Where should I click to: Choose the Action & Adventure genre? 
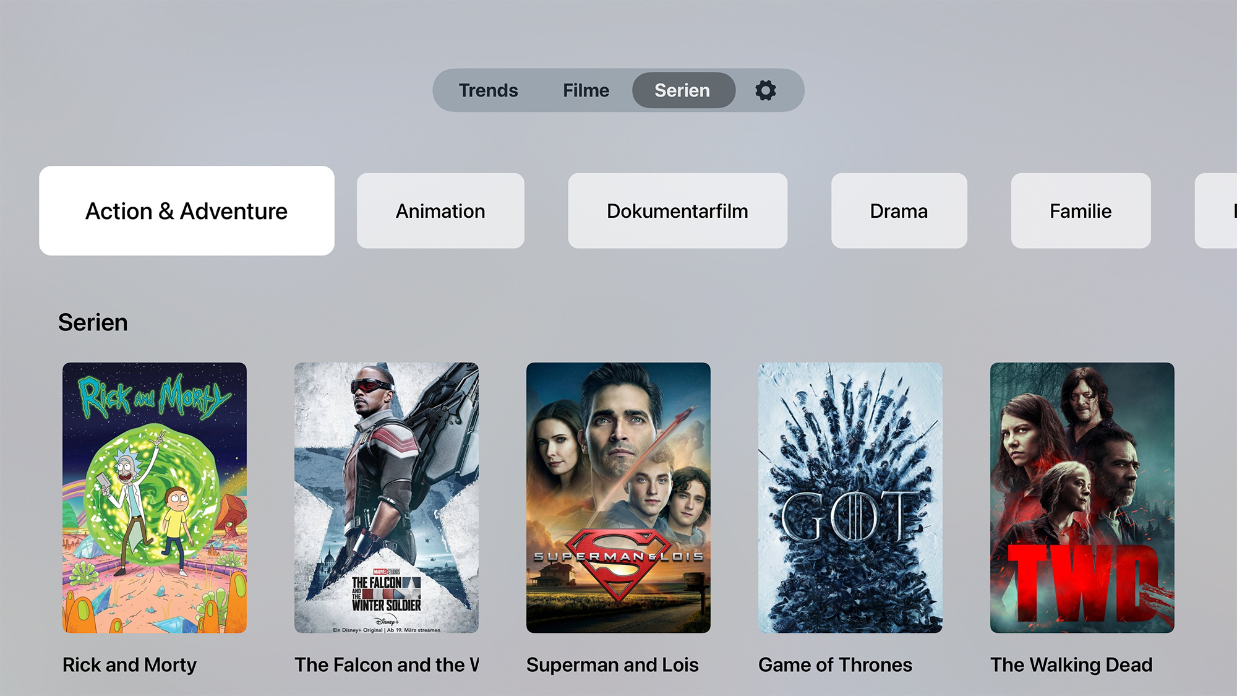(x=187, y=211)
